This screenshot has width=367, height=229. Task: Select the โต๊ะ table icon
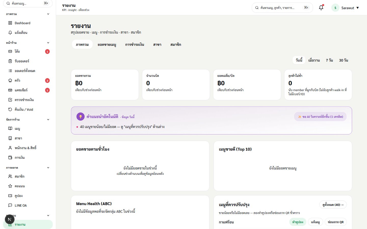click(10, 51)
